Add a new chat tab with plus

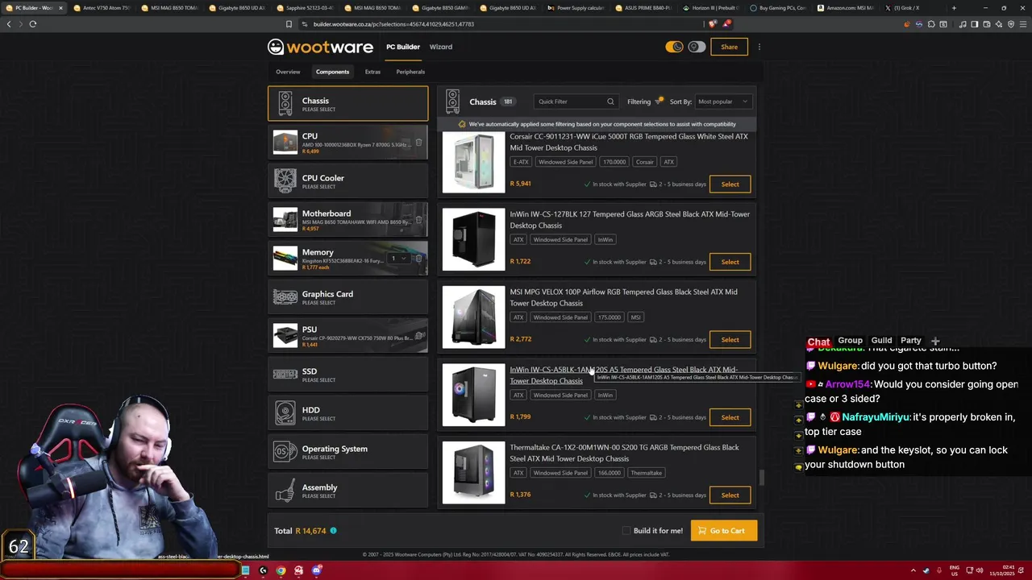(935, 341)
